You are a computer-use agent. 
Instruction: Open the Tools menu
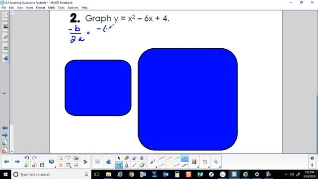coord(61,8)
